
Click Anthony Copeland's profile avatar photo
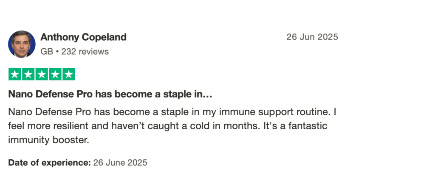point(22,44)
